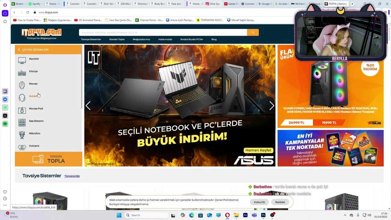Viewport: 391px width, 220px height.
Task: Open X (Twitter) in the sidebar
Action: click(5, 116)
